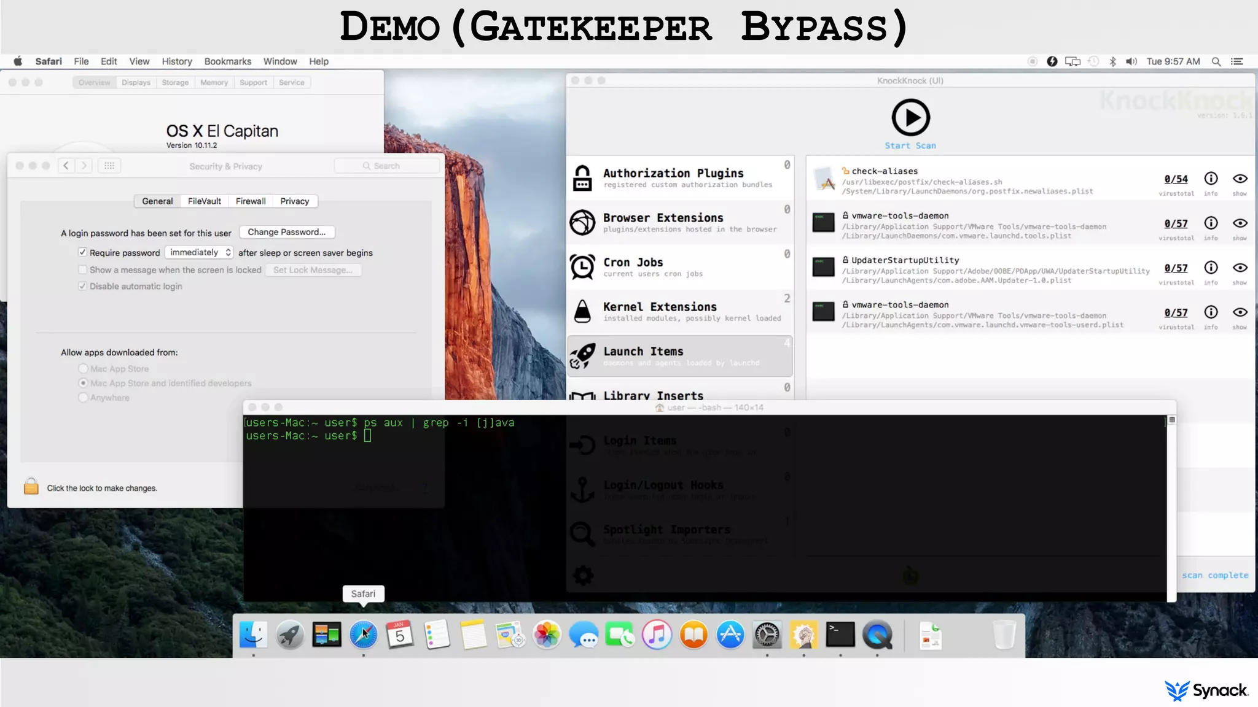The height and width of the screenshot is (707, 1258).
Task: Select Cron Jobs clock icon
Action: 582,267
